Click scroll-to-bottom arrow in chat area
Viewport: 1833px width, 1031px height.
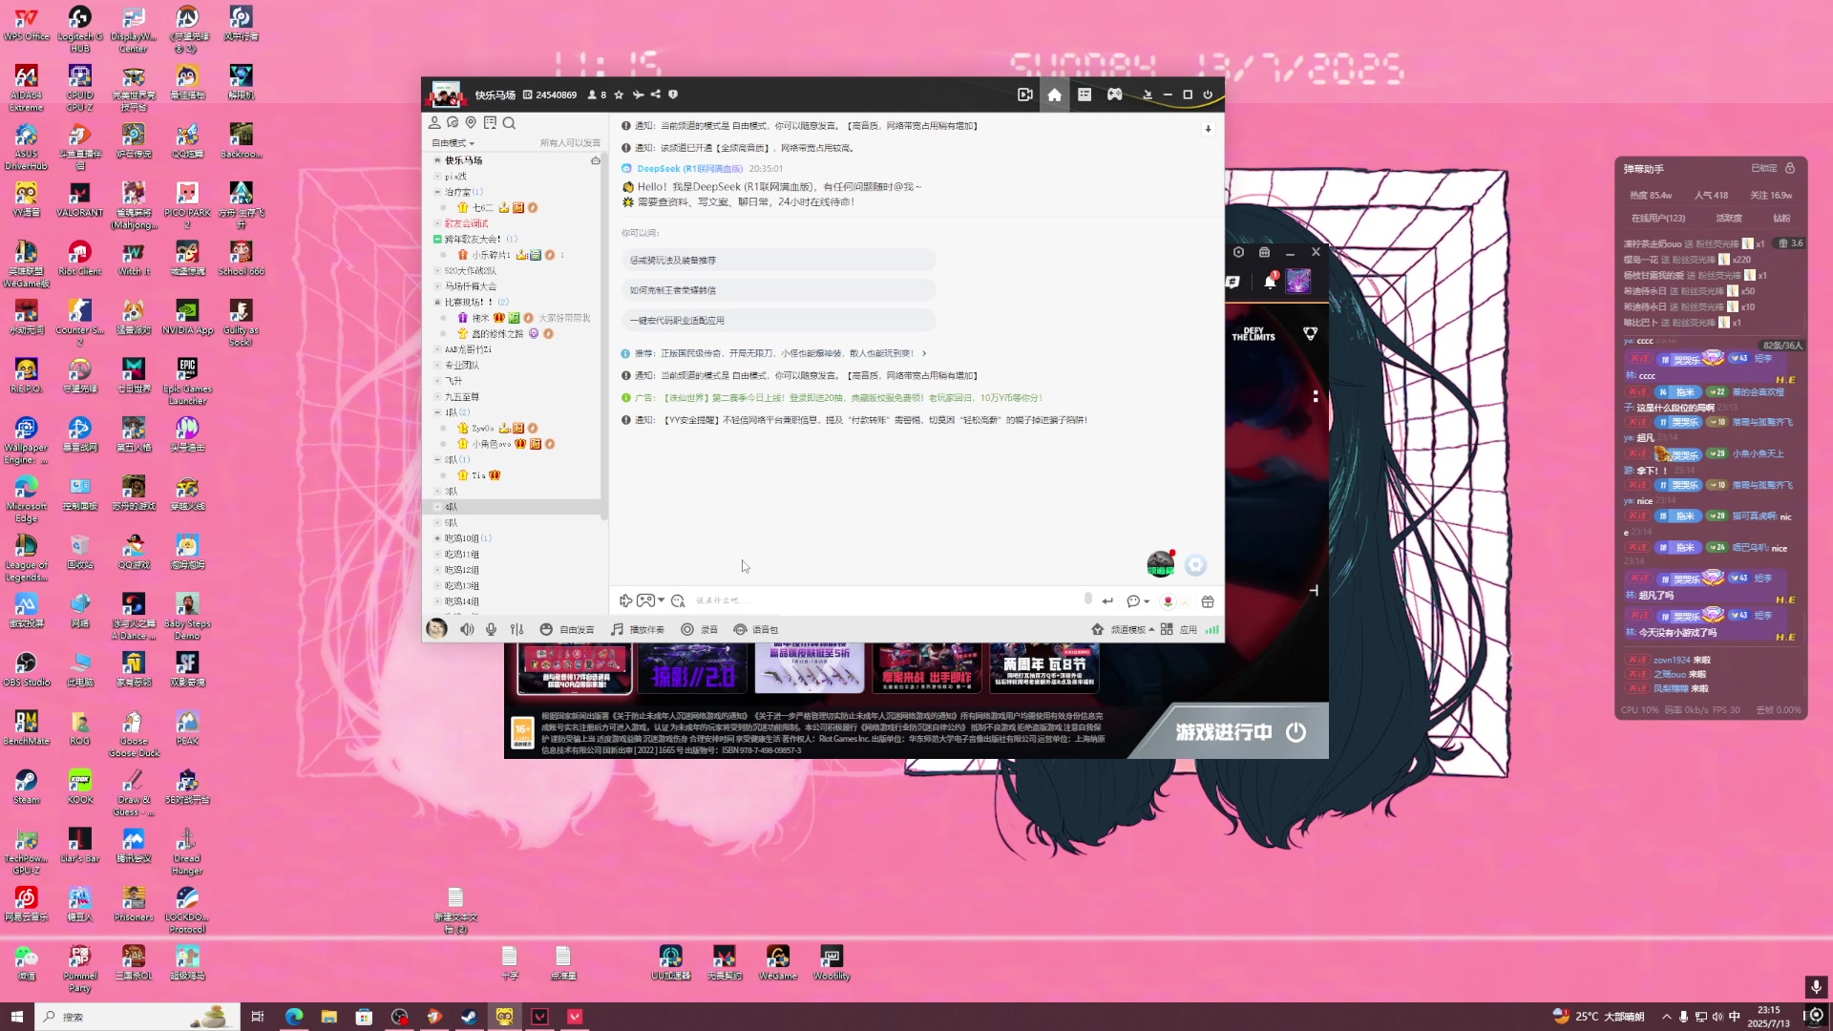[x=1208, y=128]
